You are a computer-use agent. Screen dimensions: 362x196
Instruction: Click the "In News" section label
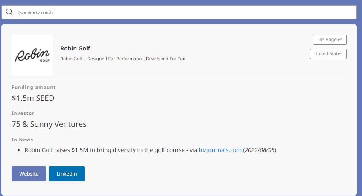[22, 140]
